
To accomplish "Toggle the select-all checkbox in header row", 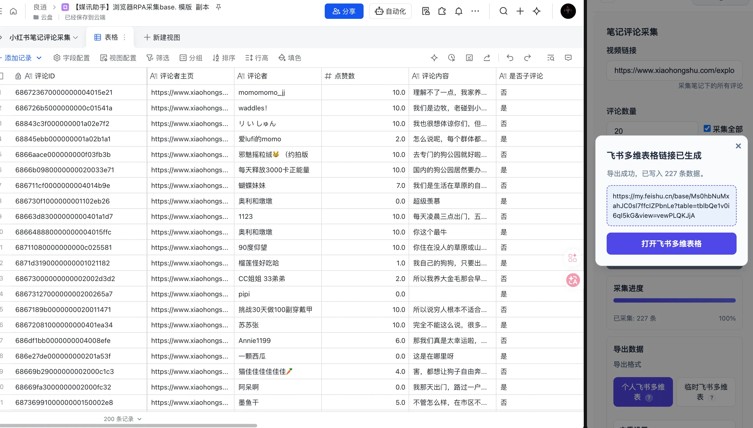I will pyautogui.click(x=1, y=76).
